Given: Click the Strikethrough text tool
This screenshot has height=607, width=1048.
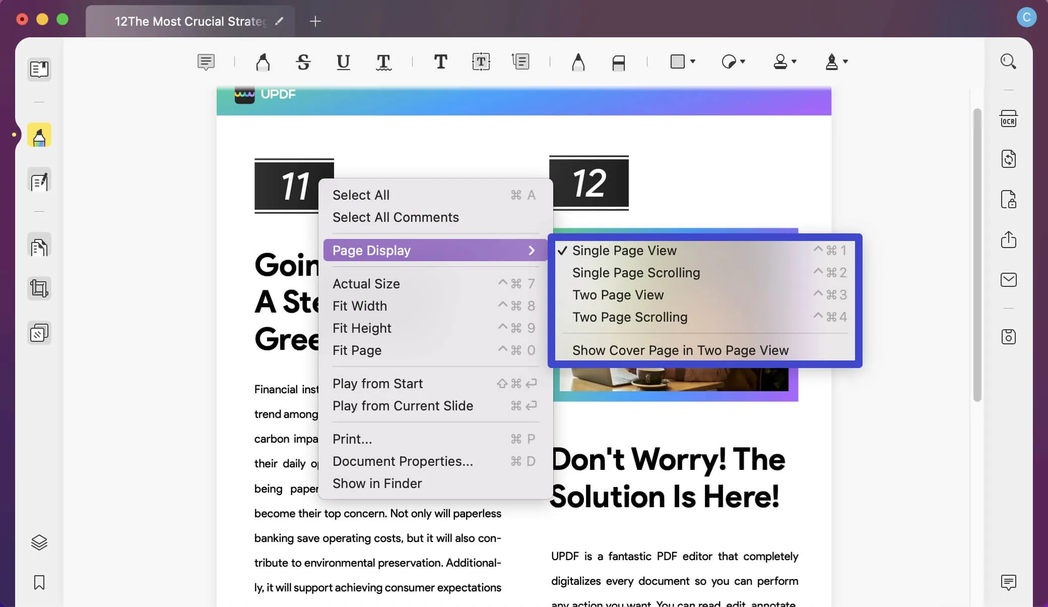Looking at the screenshot, I should point(302,60).
